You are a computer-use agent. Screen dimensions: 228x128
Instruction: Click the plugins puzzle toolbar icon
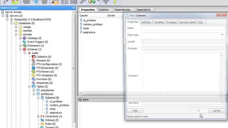coord(92,2)
